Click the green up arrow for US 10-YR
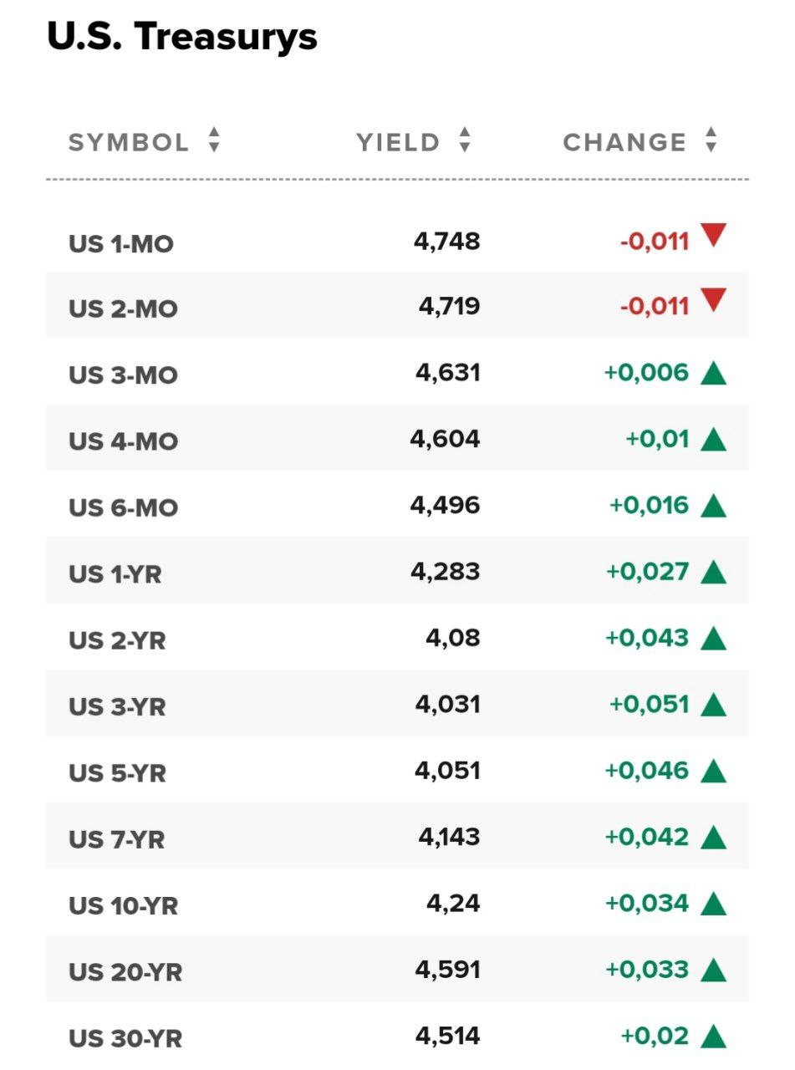Screen dimensions: 795x1070 (x=713, y=904)
